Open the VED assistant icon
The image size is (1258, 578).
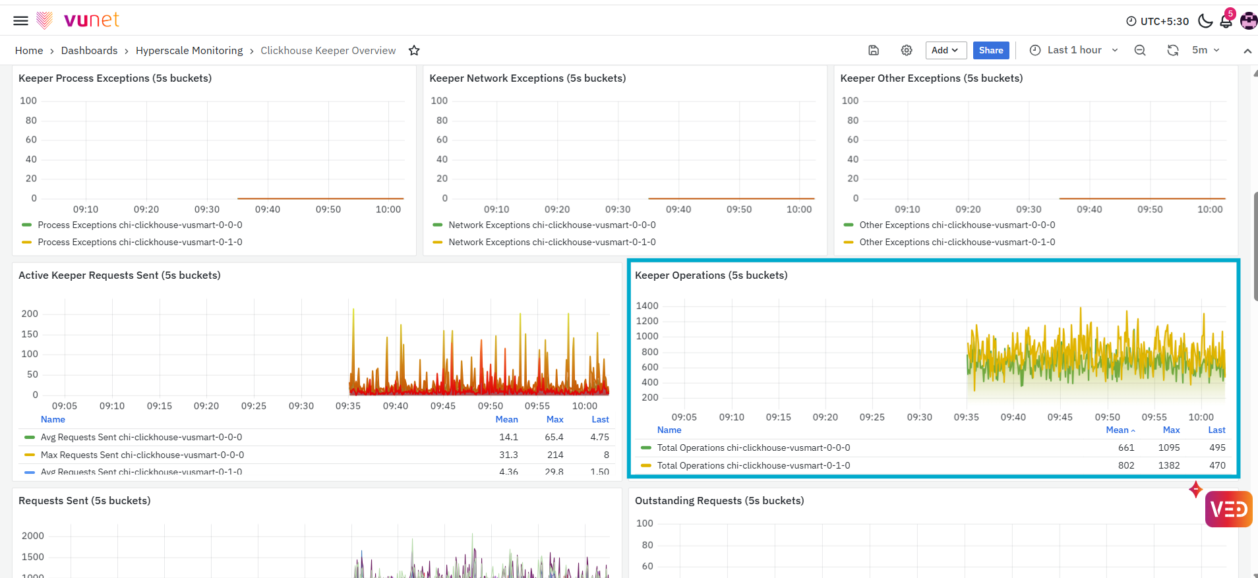(1228, 509)
